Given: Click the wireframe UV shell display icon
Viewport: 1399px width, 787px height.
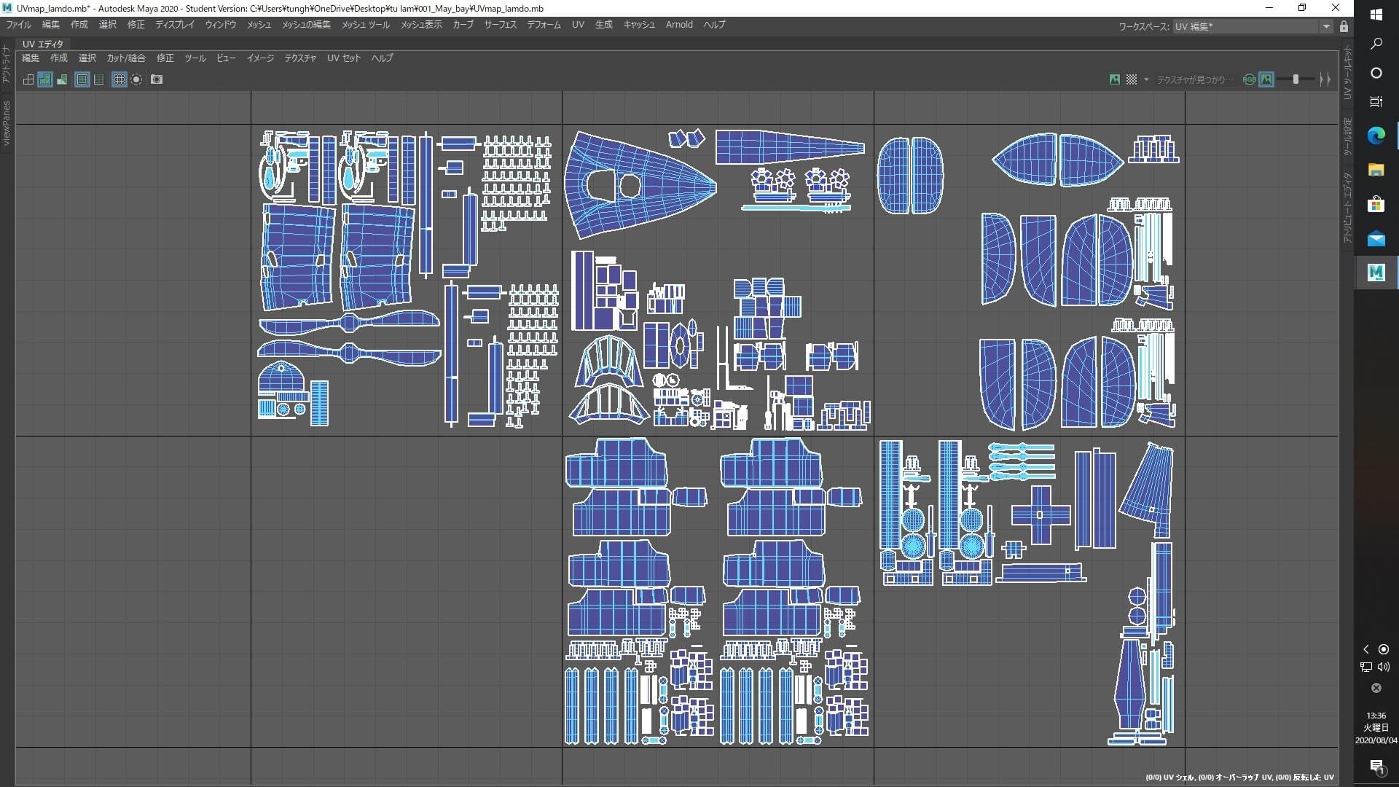Looking at the screenshot, I should pyautogui.click(x=28, y=79).
